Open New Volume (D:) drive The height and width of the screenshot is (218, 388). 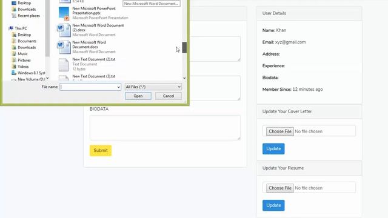pyautogui.click(x=32, y=79)
